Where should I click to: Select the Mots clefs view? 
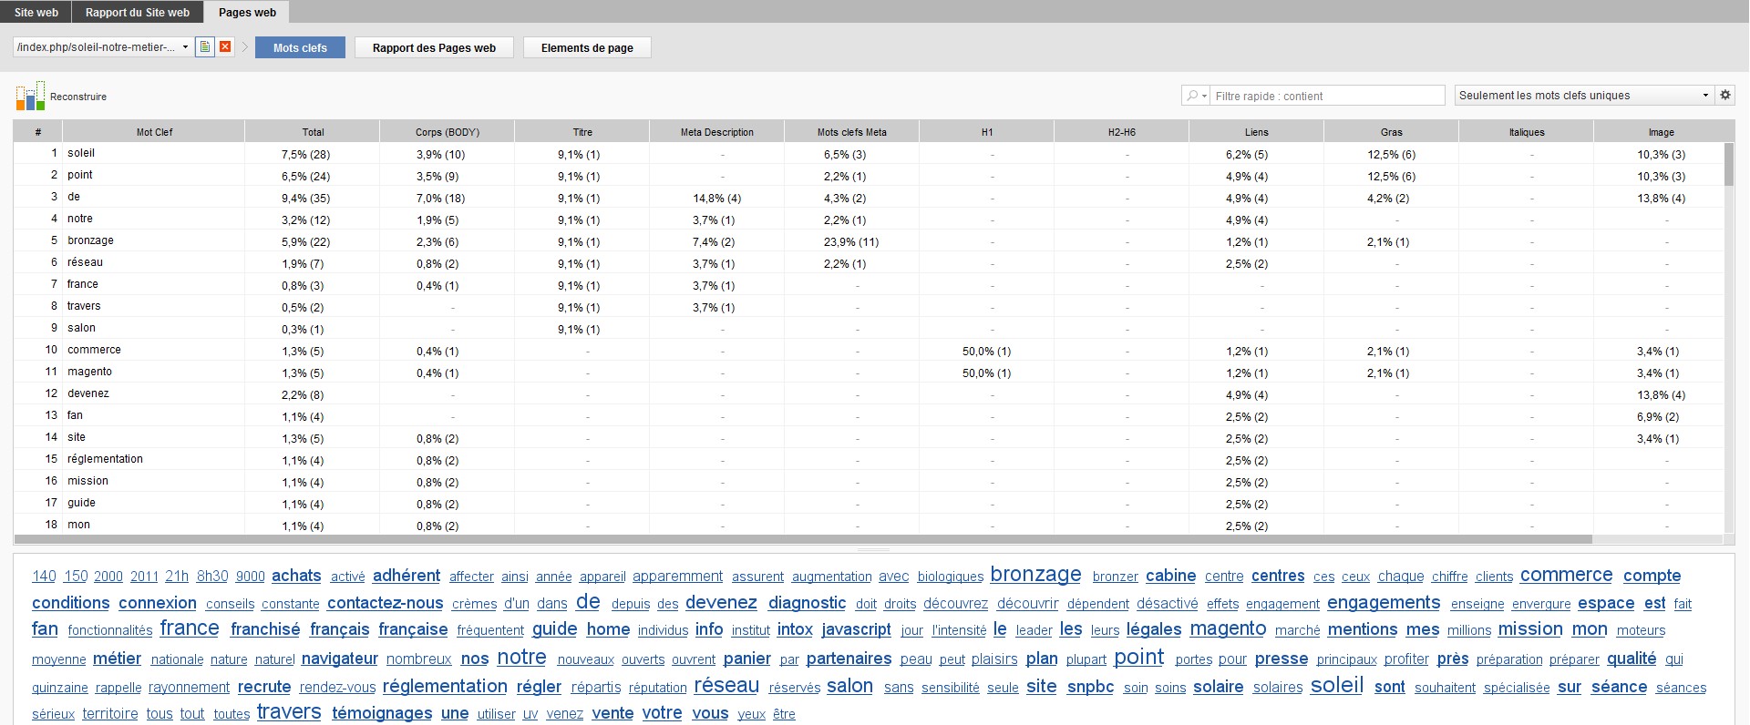coord(300,47)
